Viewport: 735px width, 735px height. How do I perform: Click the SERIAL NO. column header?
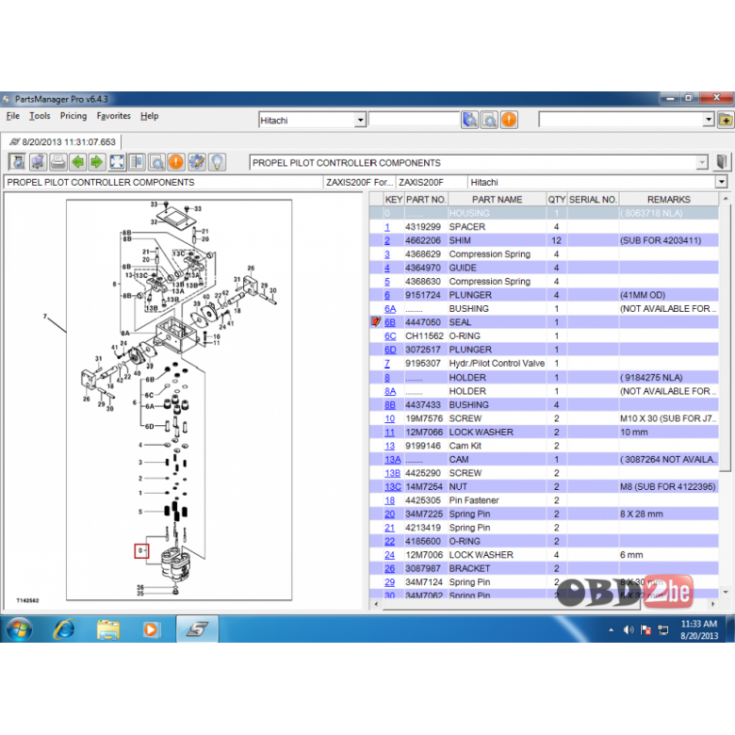click(593, 199)
